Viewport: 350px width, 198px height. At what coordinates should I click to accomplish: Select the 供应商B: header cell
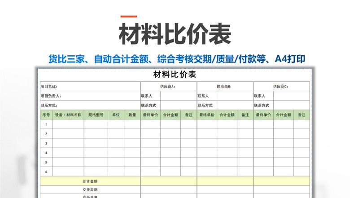click(225, 86)
